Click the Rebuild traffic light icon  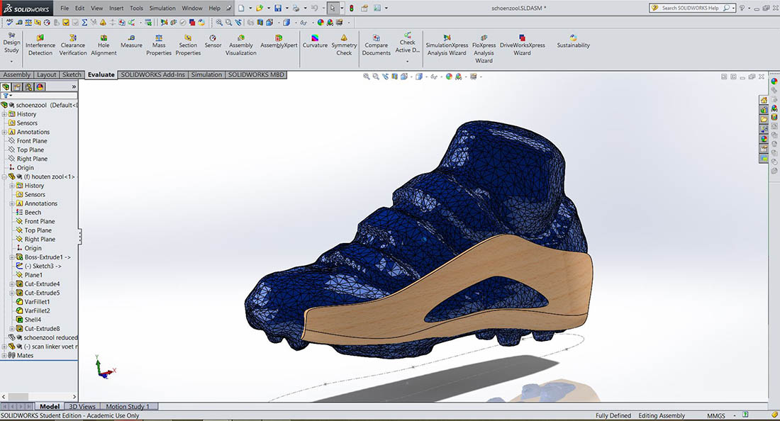point(352,8)
